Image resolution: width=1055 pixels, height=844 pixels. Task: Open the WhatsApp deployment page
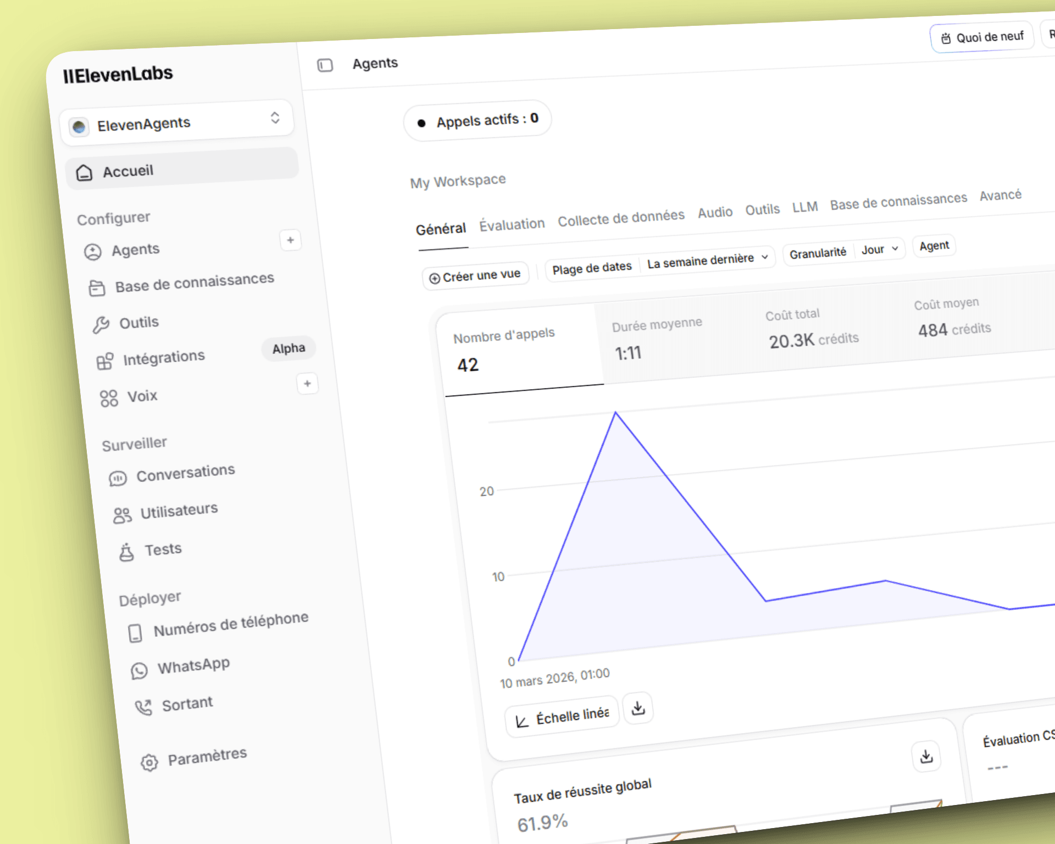[x=193, y=666]
